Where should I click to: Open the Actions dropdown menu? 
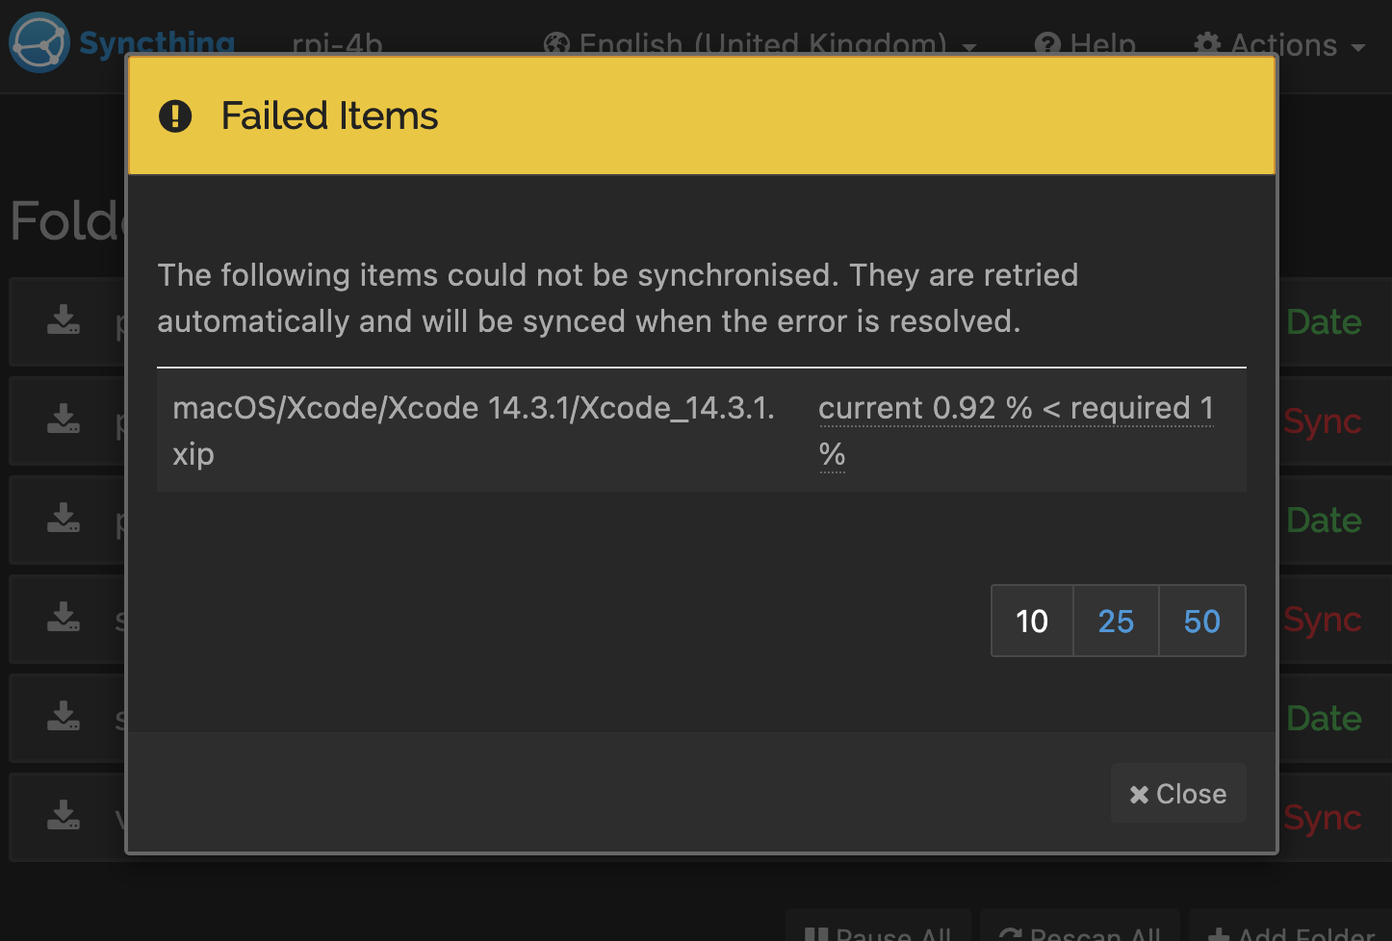[1279, 45]
